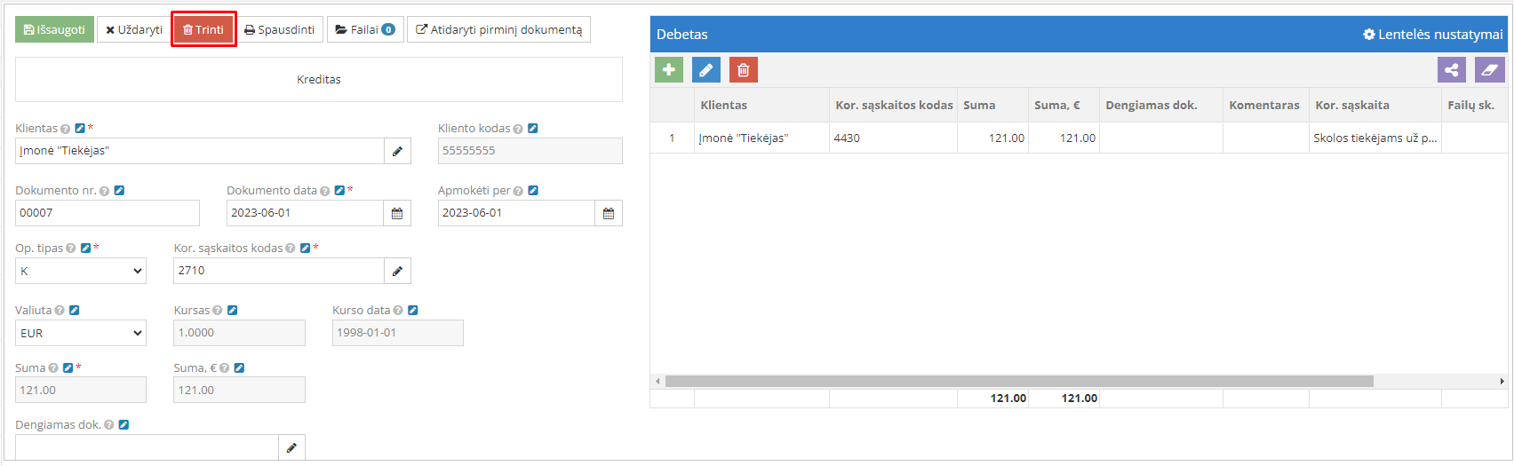The height and width of the screenshot is (466, 1514).
Task: Open calendar picker for Apmokėti per
Action: tap(609, 213)
